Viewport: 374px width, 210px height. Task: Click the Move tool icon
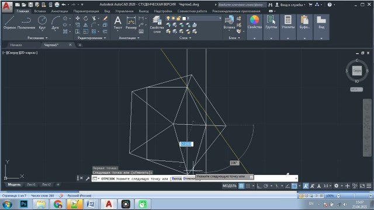tap(78, 18)
